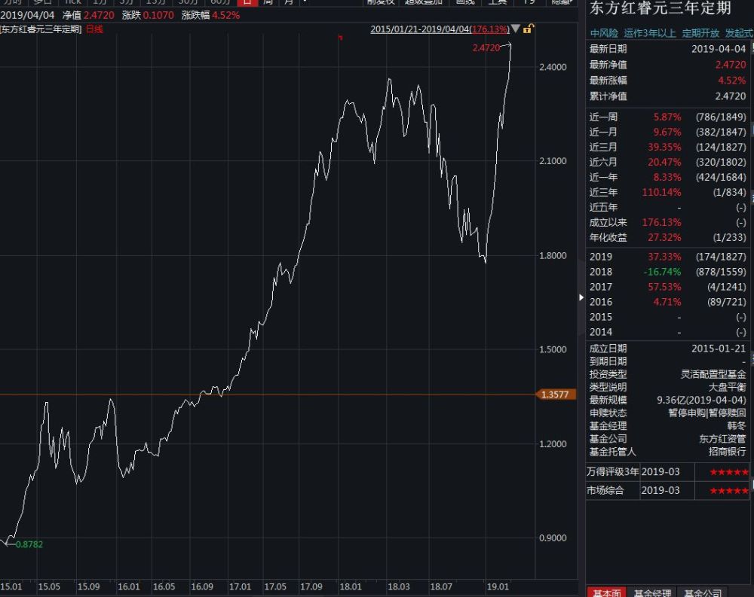This screenshot has height=597, width=754.
Task: Click x-axis label 19.01
Action: pyautogui.click(x=498, y=587)
